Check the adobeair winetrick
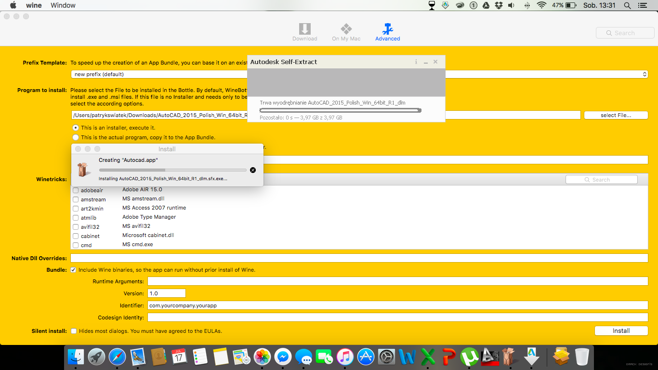The height and width of the screenshot is (370, 658). (x=76, y=190)
